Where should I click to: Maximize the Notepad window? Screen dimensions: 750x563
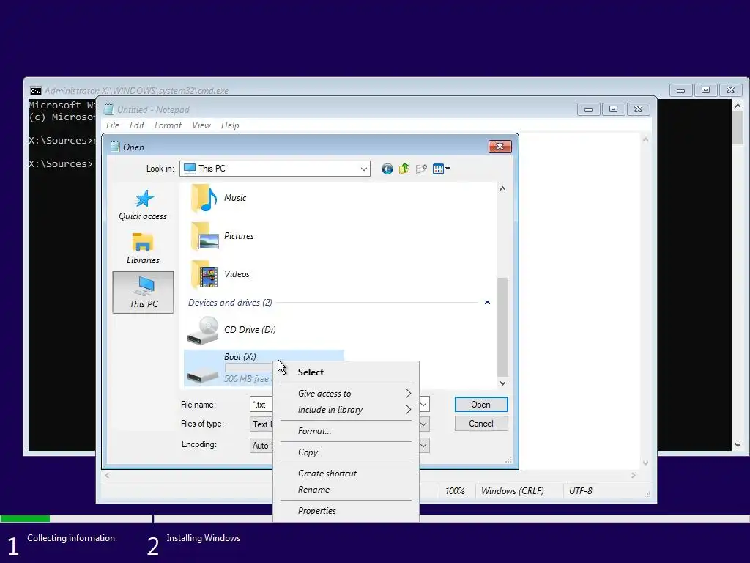613,109
